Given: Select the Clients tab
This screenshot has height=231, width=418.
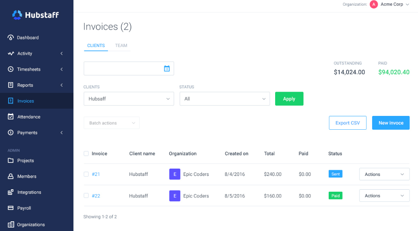Looking at the screenshot, I should 96,46.
